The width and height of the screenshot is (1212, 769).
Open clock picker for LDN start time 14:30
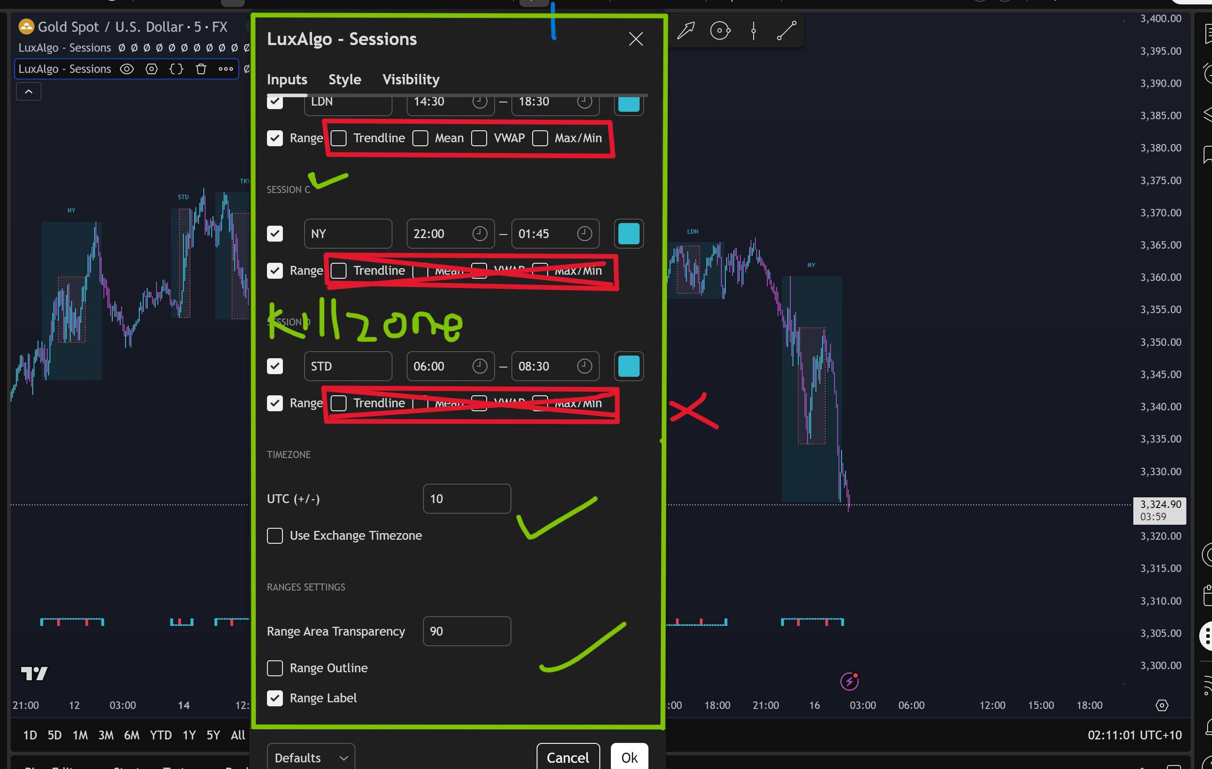tap(480, 102)
